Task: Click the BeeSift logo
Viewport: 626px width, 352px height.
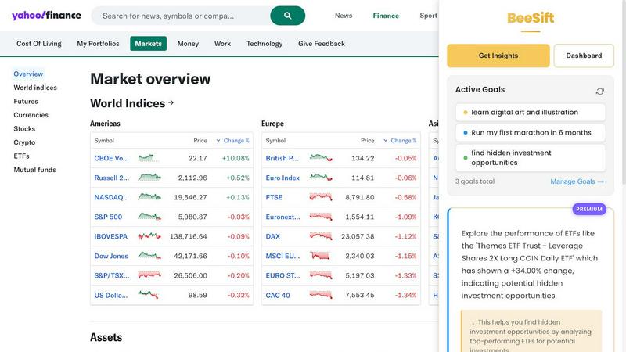Action: pyautogui.click(x=531, y=18)
